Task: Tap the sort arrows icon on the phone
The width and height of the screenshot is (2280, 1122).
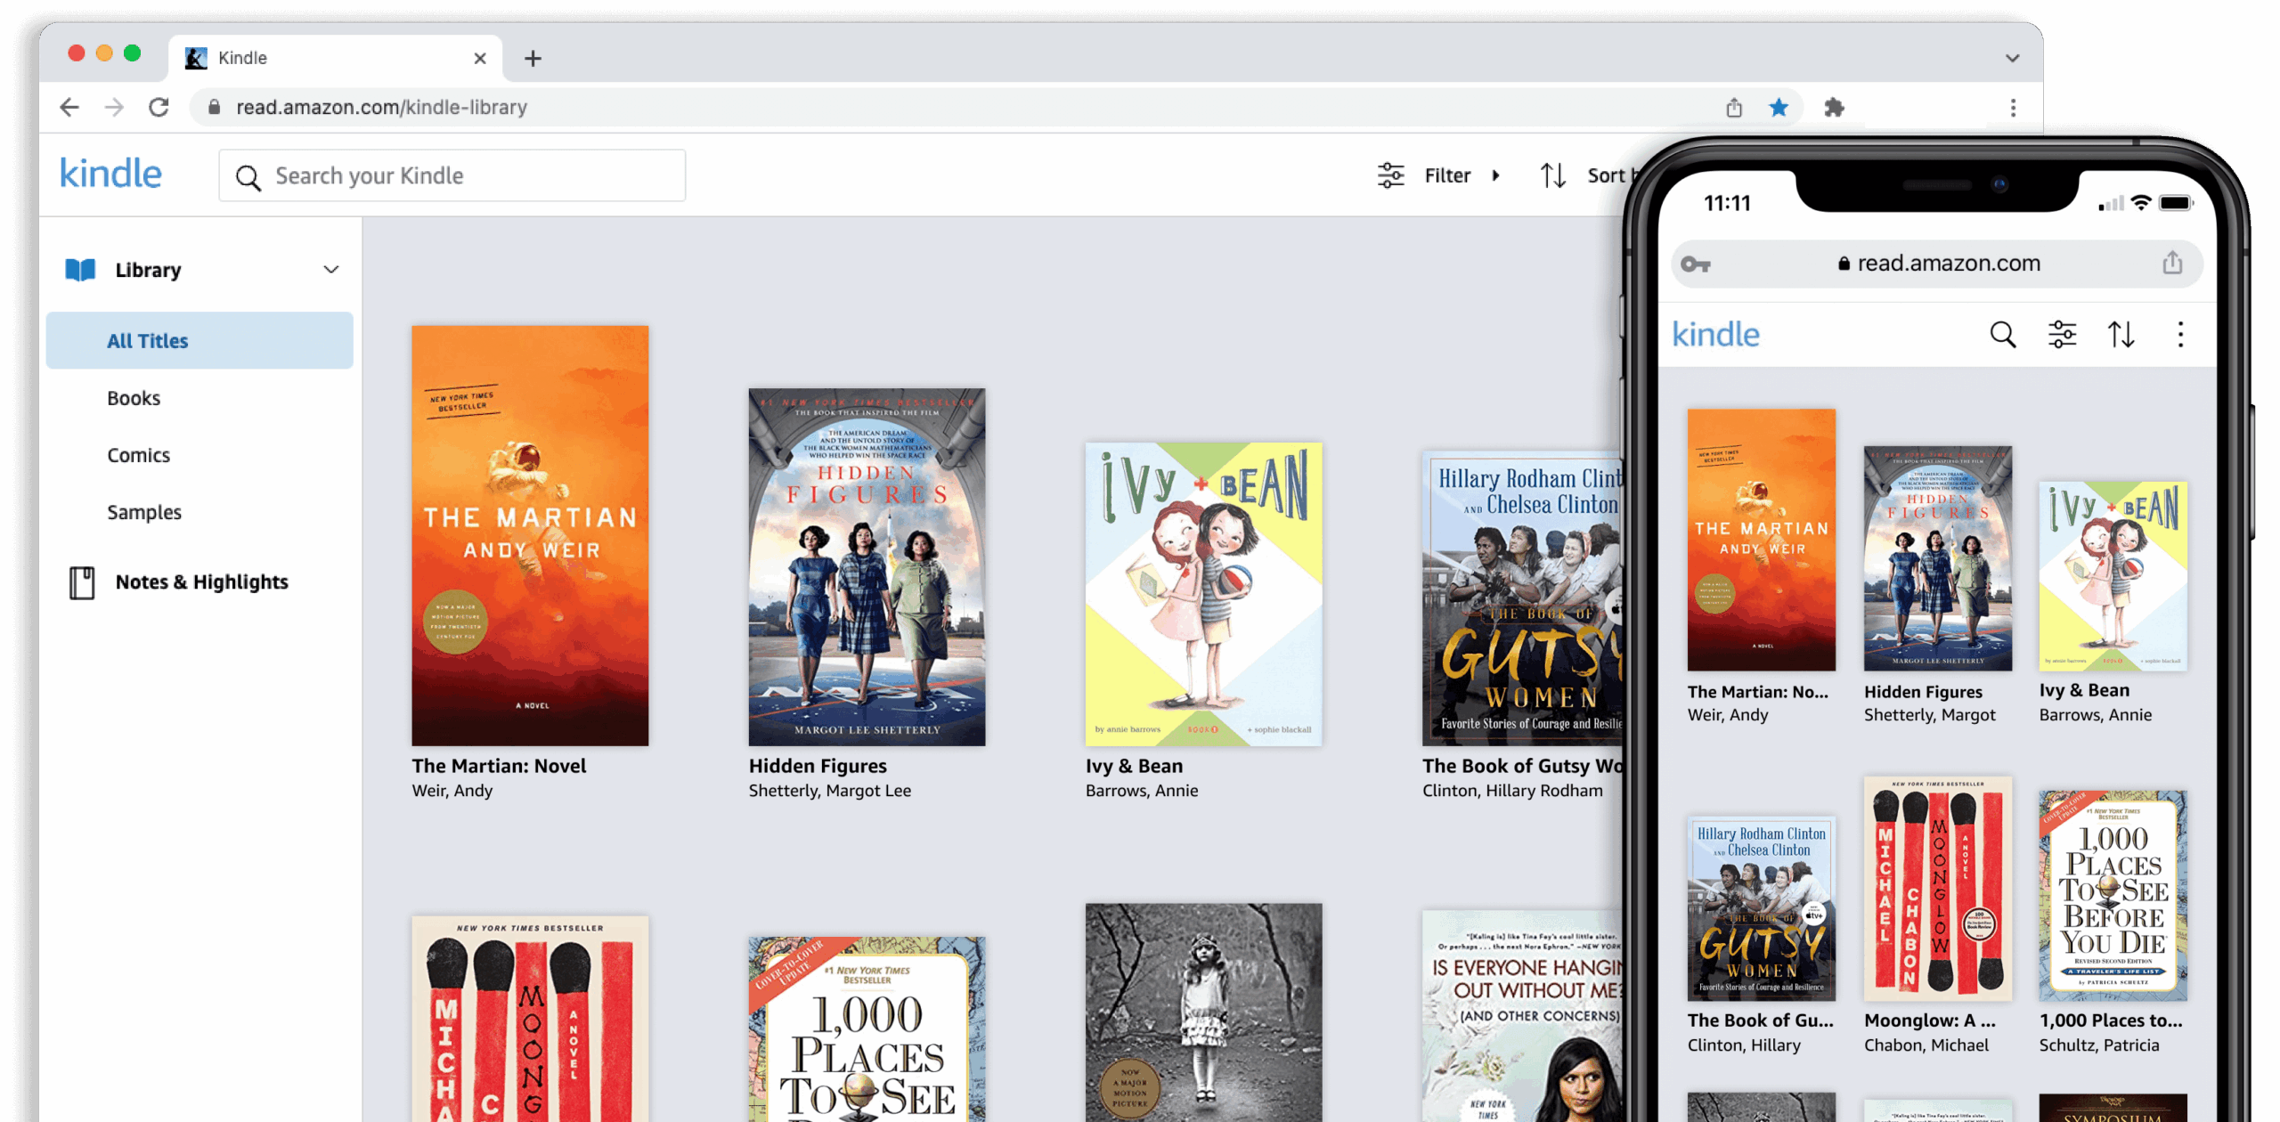Action: click(x=2123, y=334)
